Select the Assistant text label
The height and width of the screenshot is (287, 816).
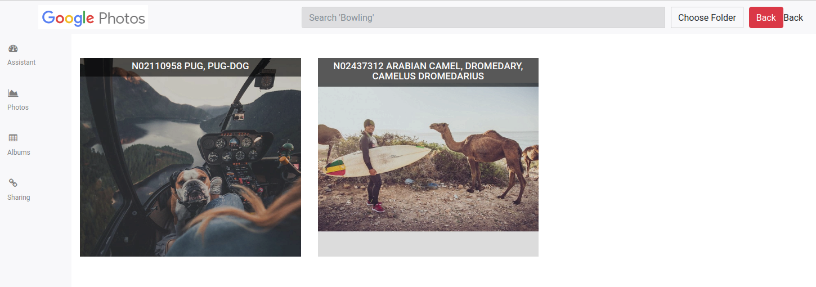[x=21, y=62]
